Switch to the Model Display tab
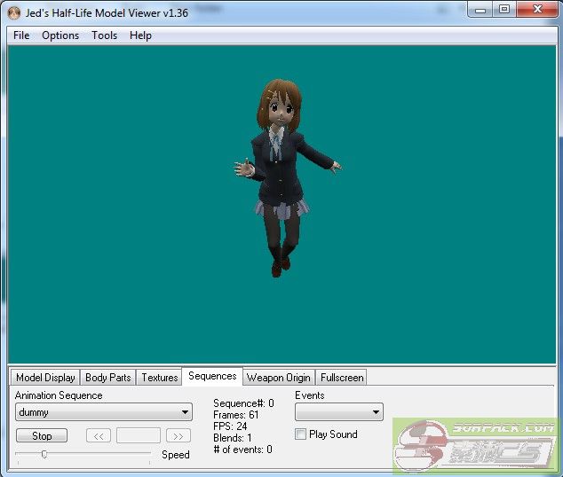 pos(45,378)
